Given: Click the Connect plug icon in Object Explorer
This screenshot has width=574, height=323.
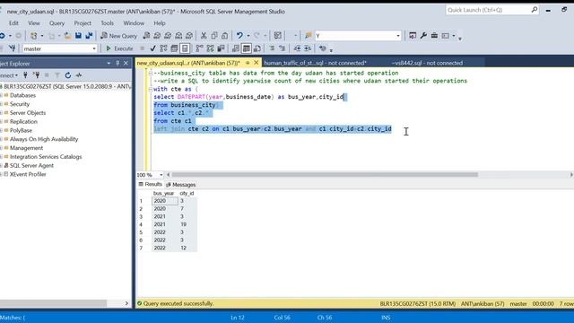Looking at the screenshot, I should pos(25,75).
